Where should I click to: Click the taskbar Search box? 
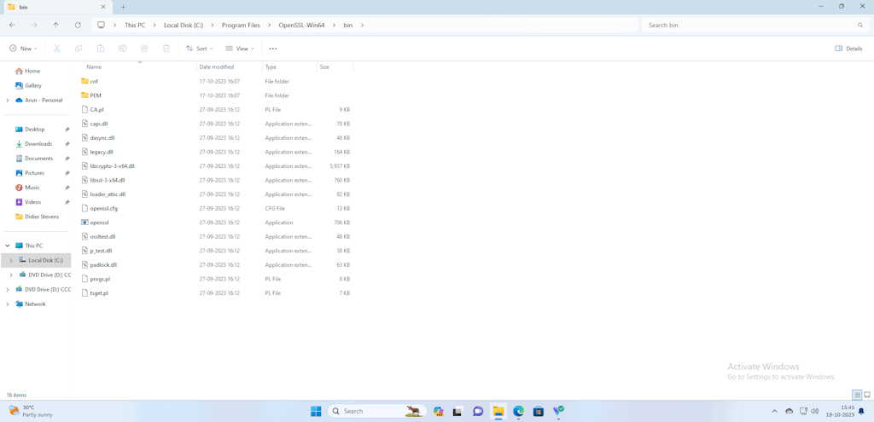coord(376,411)
